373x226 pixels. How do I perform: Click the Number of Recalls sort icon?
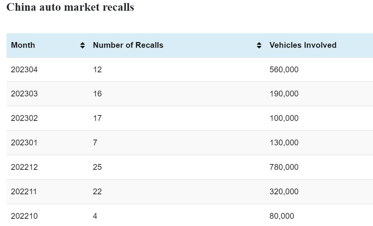click(259, 46)
